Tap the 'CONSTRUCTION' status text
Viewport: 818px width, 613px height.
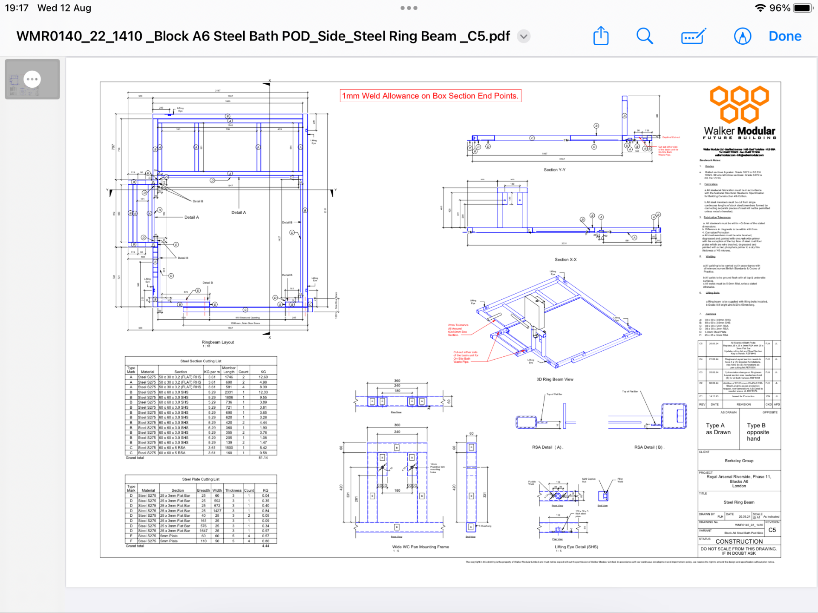(x=739, y=541)
